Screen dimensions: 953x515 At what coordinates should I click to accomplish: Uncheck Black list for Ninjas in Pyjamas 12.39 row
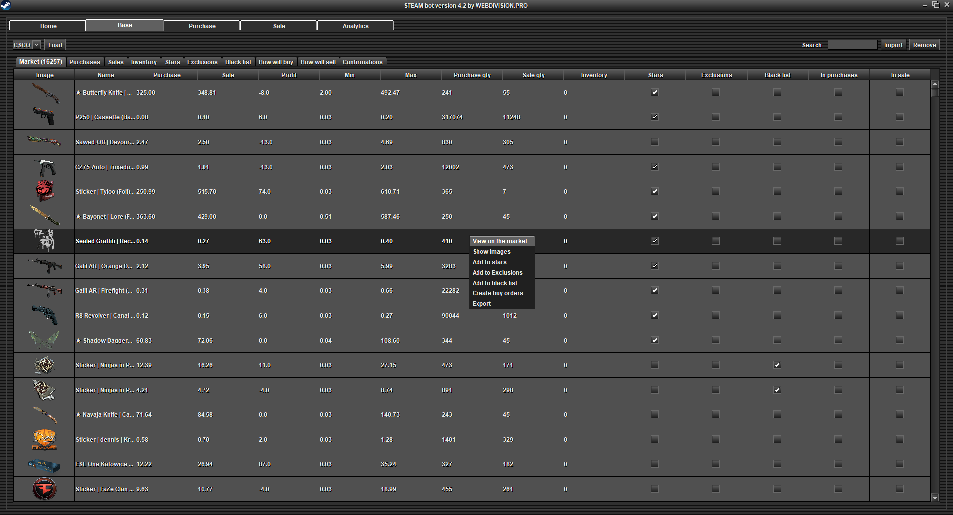pos(777,365)
